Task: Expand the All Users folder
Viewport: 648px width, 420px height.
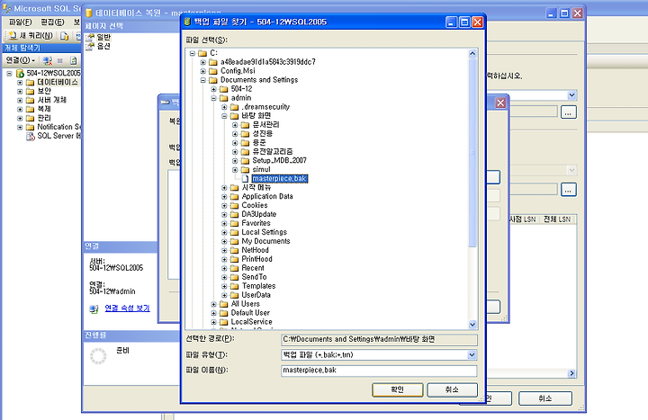Action: pyautogui.click(x=213, y=304)
